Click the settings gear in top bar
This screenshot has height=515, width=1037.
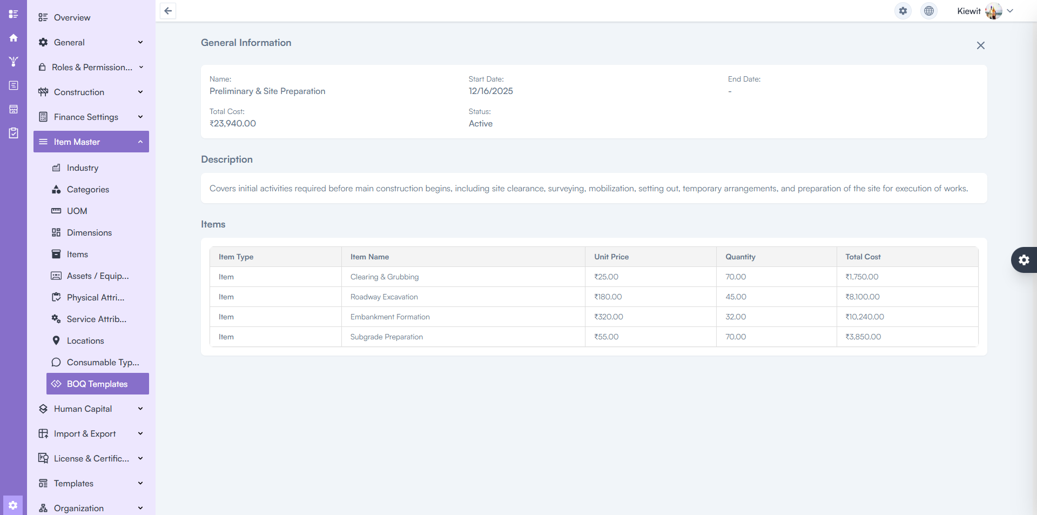[x=903, y=11]
